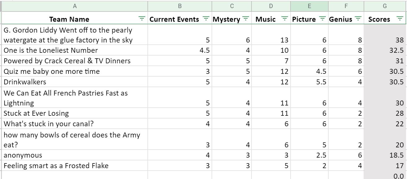Open the Music column filter icon
Screen dimensions: 407x179
pyautogui.click(x=285, y=19)
